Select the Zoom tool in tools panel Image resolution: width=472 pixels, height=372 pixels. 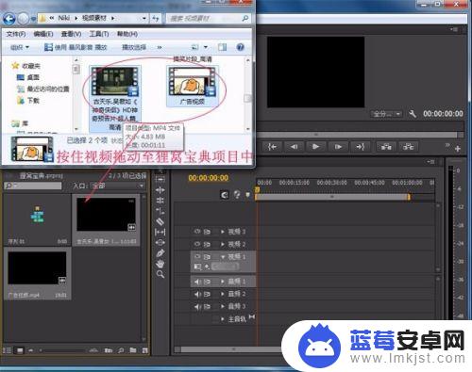coord(160,274)
